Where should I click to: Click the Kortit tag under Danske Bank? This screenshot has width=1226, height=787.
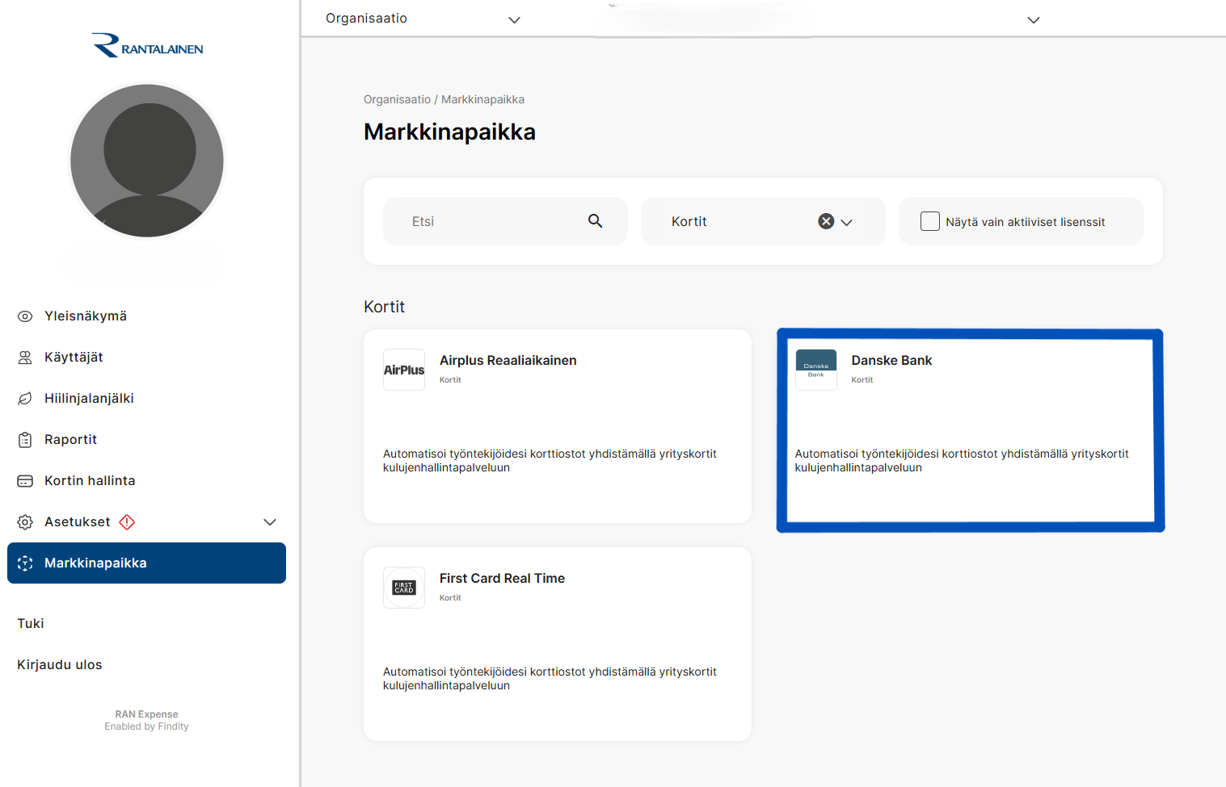[862, 380]
